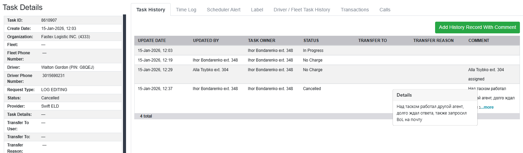Click the Transfer Reason column header

pos(433,41)
